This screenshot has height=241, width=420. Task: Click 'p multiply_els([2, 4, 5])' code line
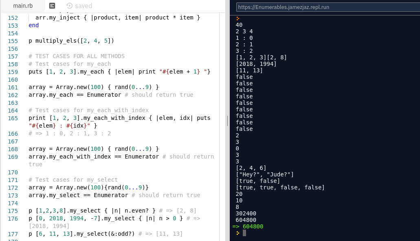(x=71, y=41)
